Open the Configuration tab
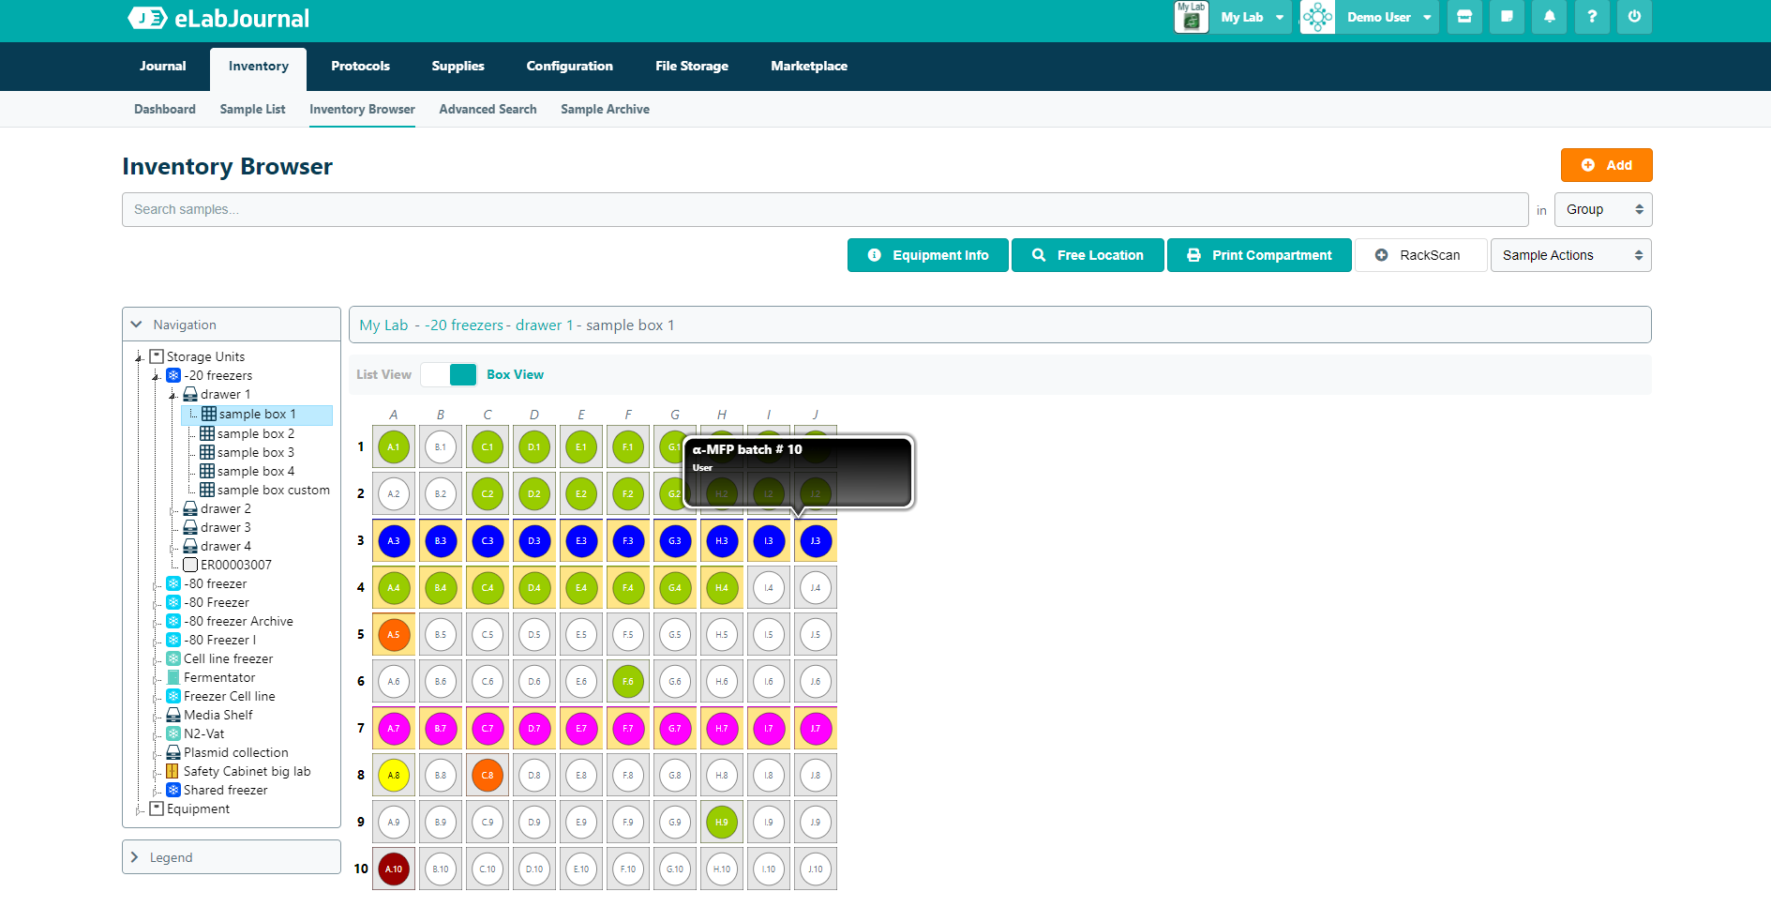This screenshot has height=922, width=1771. (569, 66)
